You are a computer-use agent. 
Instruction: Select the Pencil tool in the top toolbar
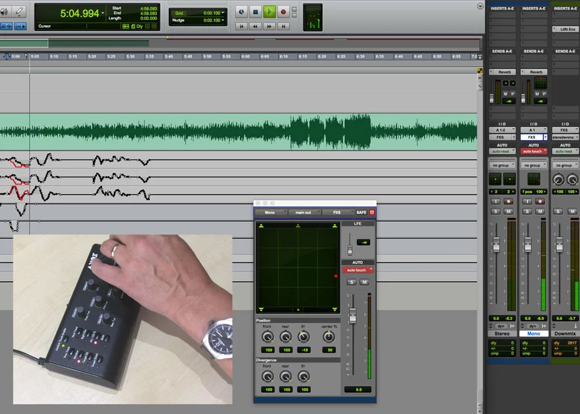[19, 10]
